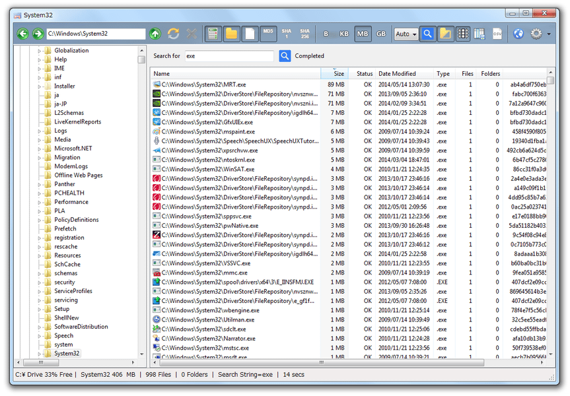Screen dimensions: 570x396
Task: Click the column-layout toolbar icon
Action: pyautogui.click(x=463, y=34)
